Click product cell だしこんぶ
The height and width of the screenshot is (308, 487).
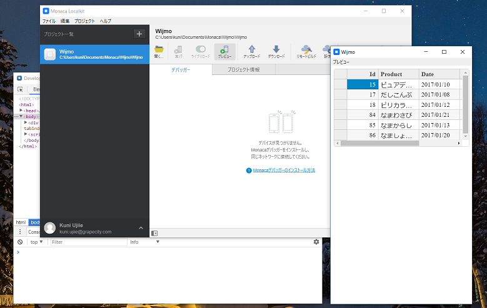pyautogui.click(x=398, y=95)
